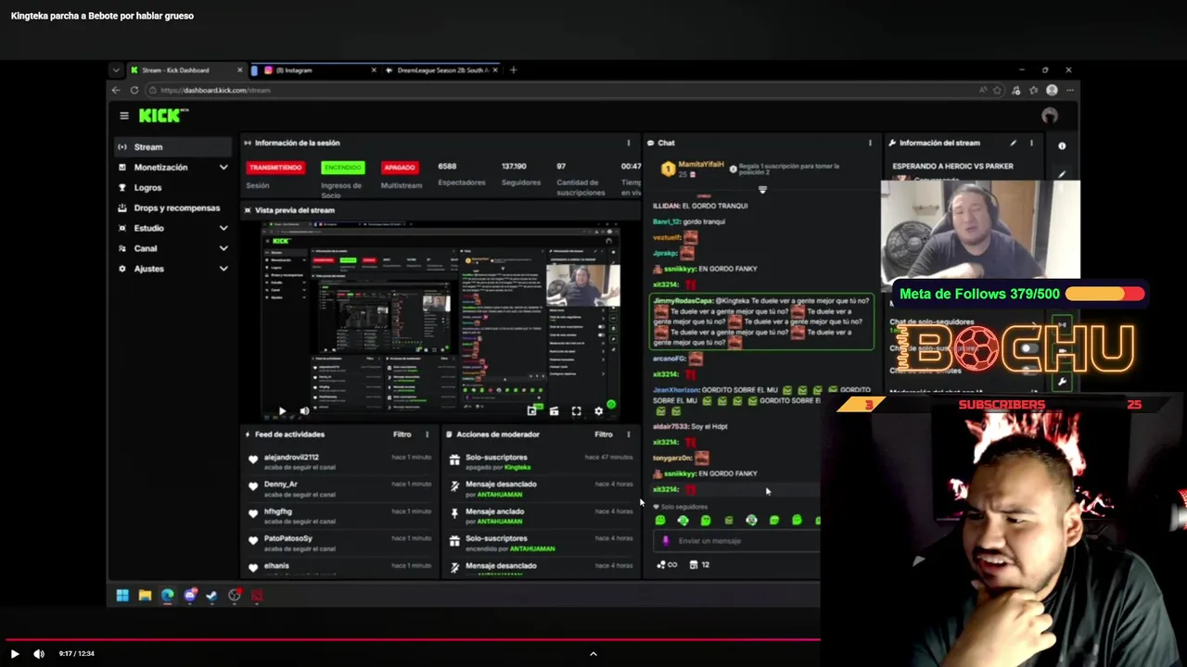
Task: Open chat identity purple icon in message box
Action: click(665, 541)
